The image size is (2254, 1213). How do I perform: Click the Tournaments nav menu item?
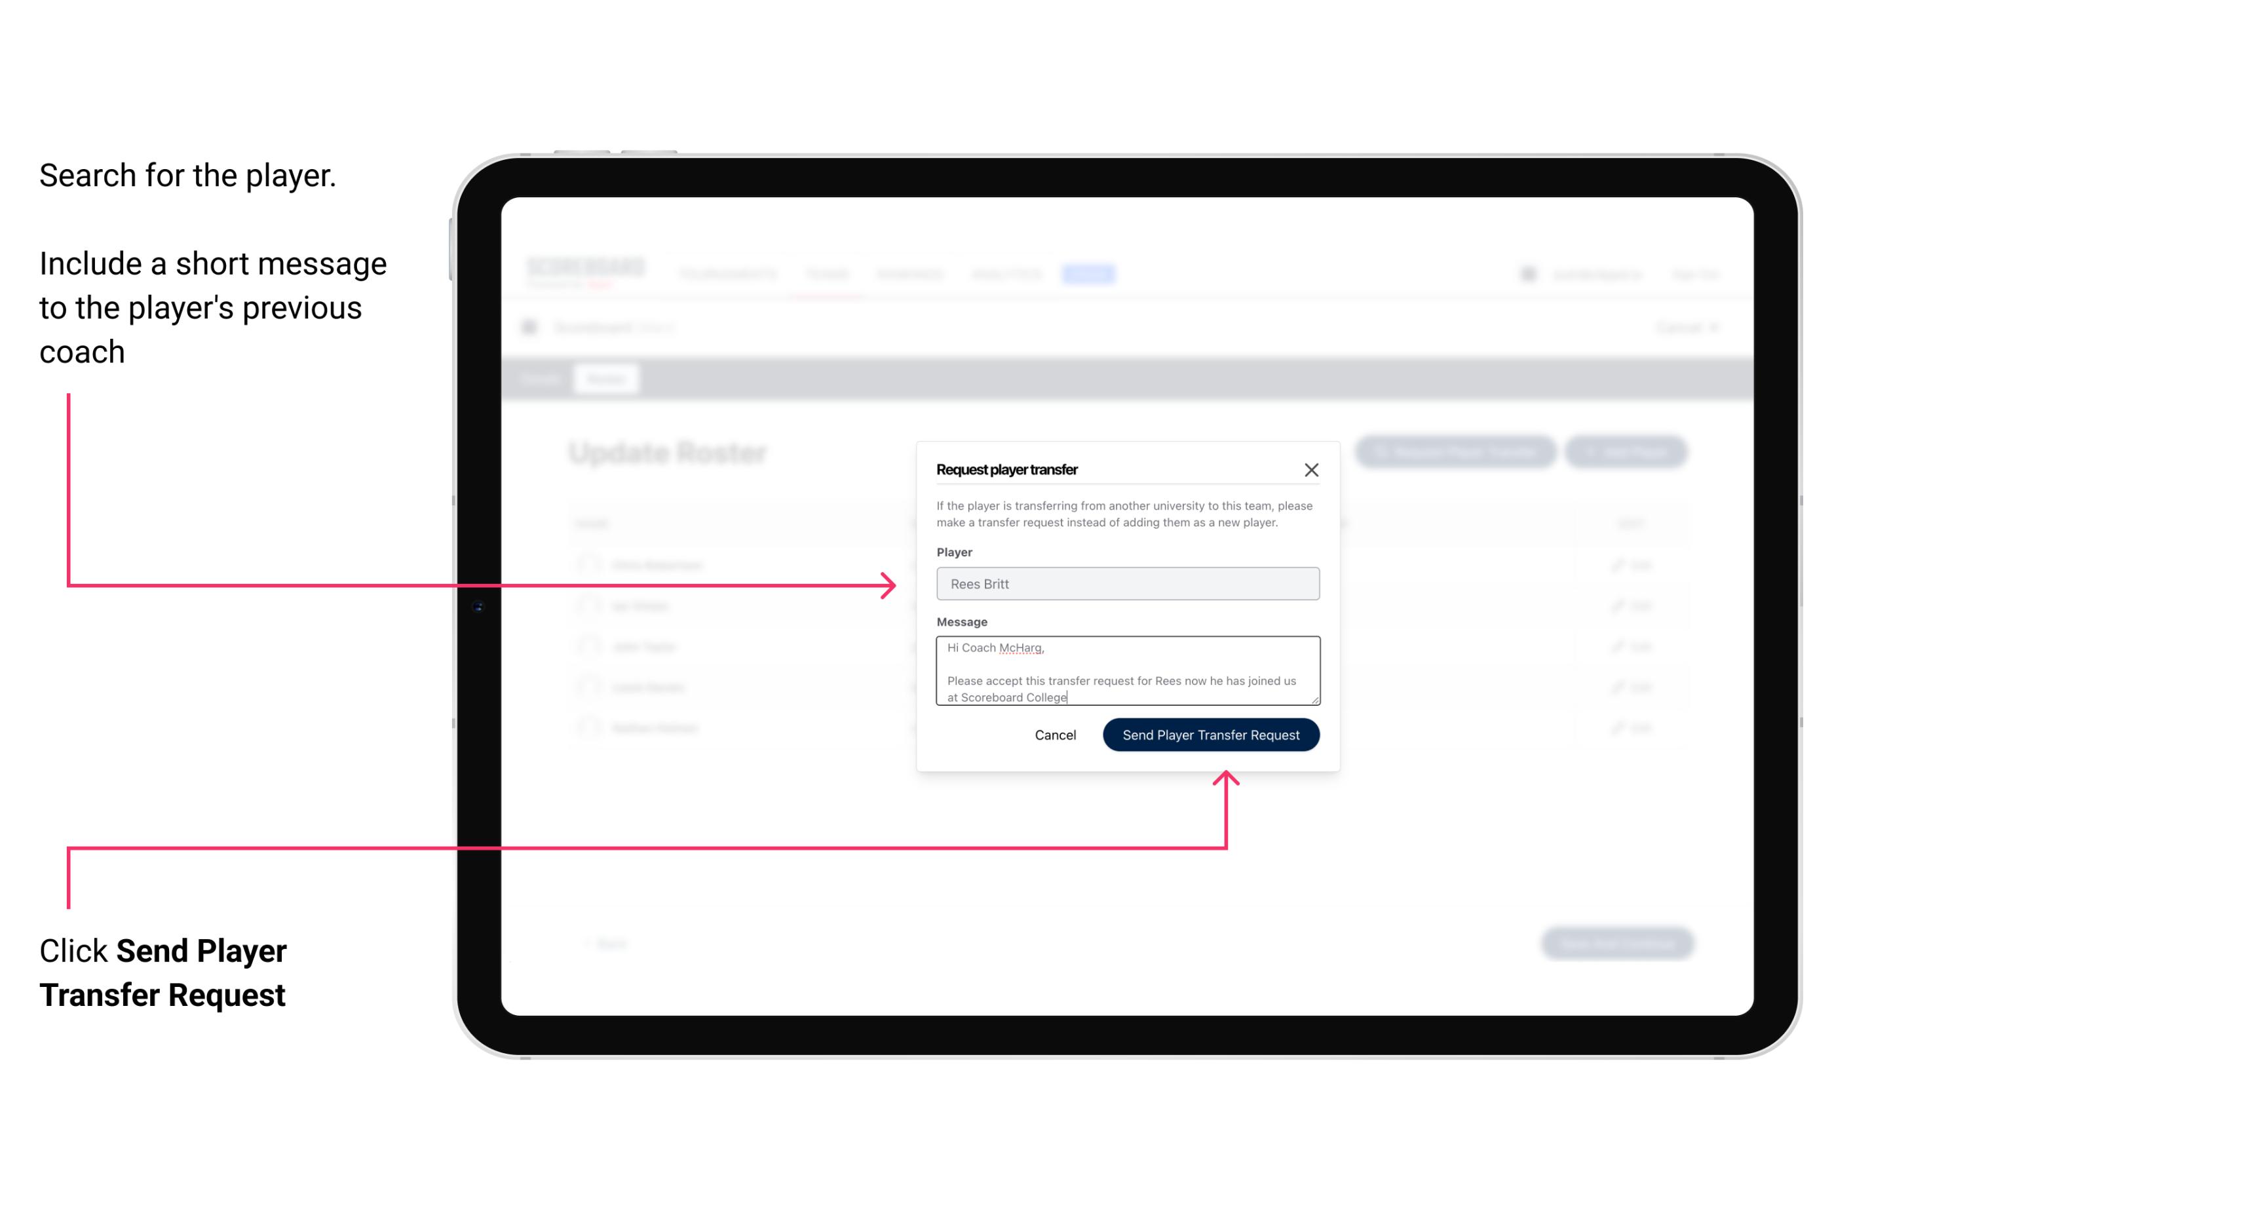[732, 273]
